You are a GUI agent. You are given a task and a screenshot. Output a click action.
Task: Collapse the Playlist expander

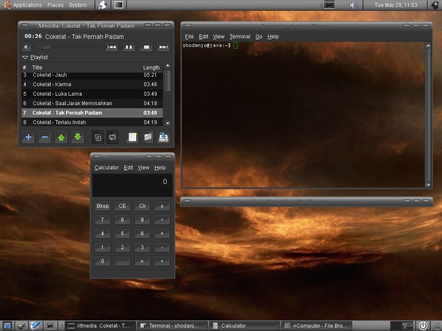(25, 57)
